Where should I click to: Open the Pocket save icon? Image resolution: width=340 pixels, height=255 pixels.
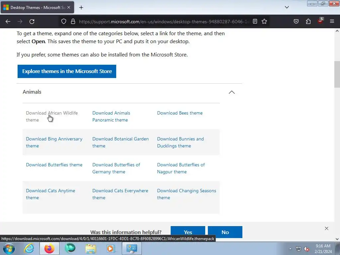[296, 21]
